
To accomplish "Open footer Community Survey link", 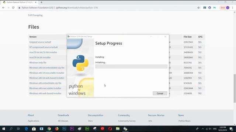I will 127,121.
